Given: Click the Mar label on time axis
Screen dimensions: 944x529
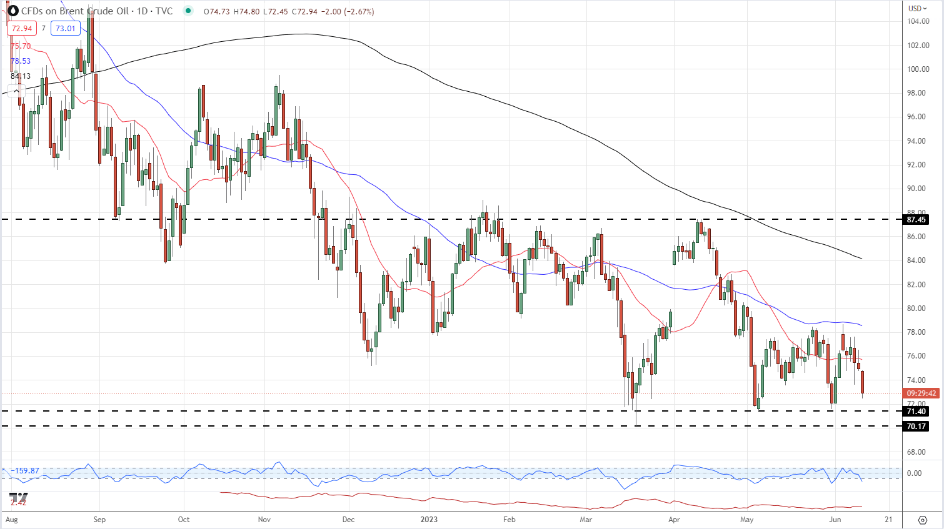Looking at the screenshot, I should click(586, 520).
